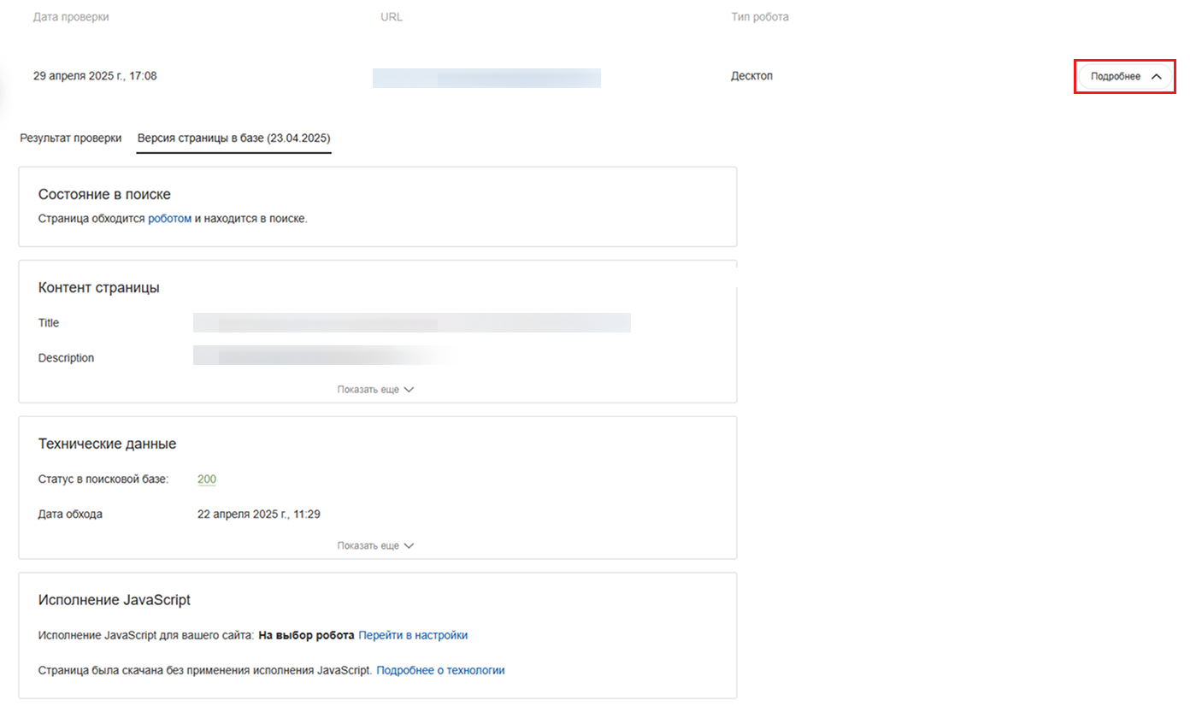The image size is (1190, 706).
Task: Click the upward chevron beside Подробнее
Action: [x=1156, y=76]
